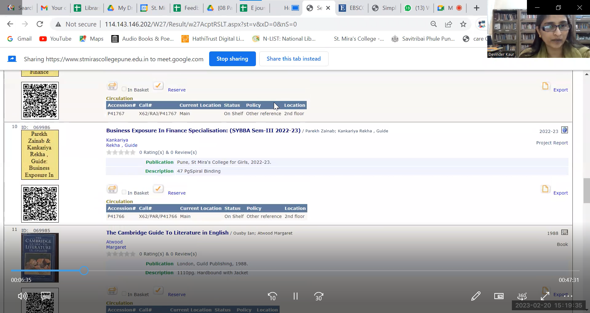Open the N-LIST National Library bookmark
Viewport: 590px width, 313px height.
[x=284, y=39]
